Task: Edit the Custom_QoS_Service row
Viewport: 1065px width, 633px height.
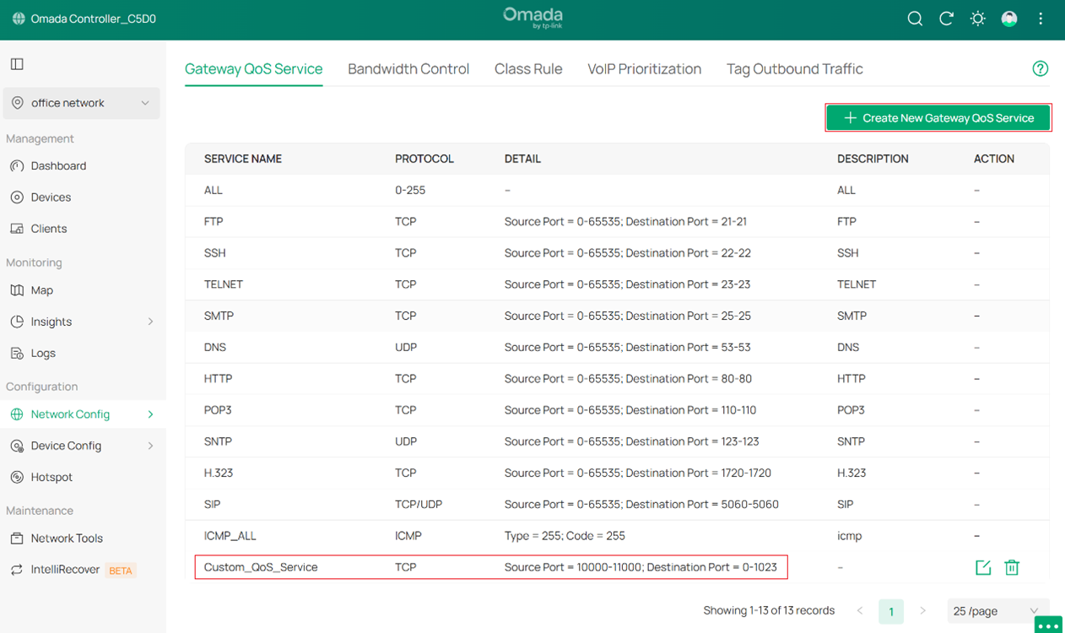Action: point(982,567)
